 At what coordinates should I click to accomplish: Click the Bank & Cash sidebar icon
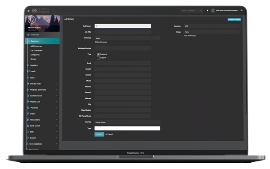(28, 126)
